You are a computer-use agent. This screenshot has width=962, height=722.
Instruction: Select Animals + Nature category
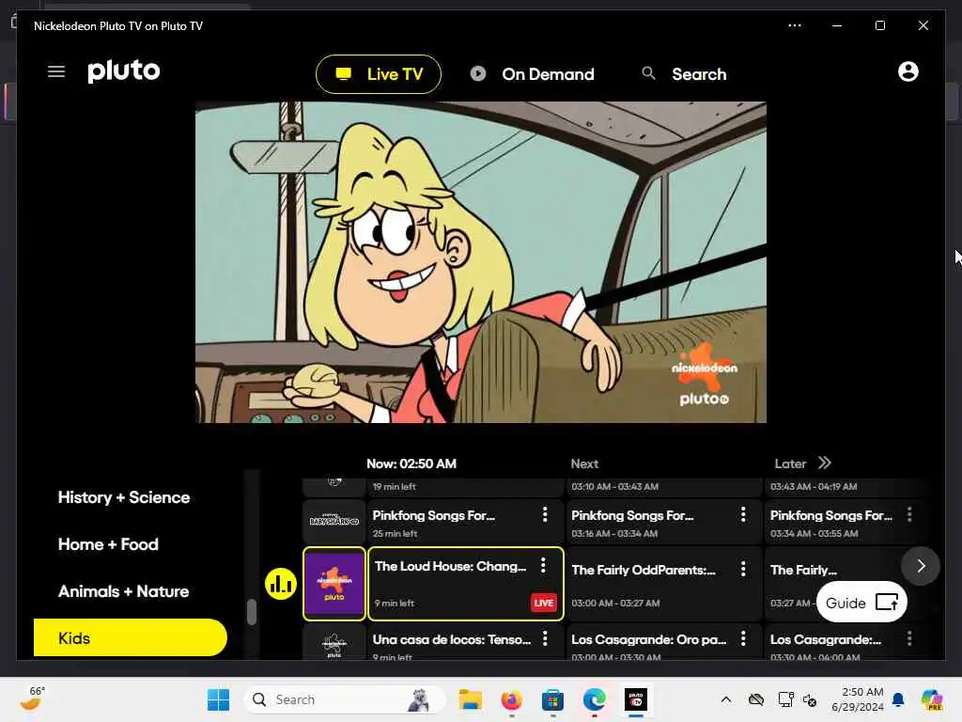[x=123, y=592]
